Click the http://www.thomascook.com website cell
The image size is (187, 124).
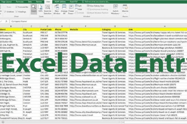click(x=86, y=91)
